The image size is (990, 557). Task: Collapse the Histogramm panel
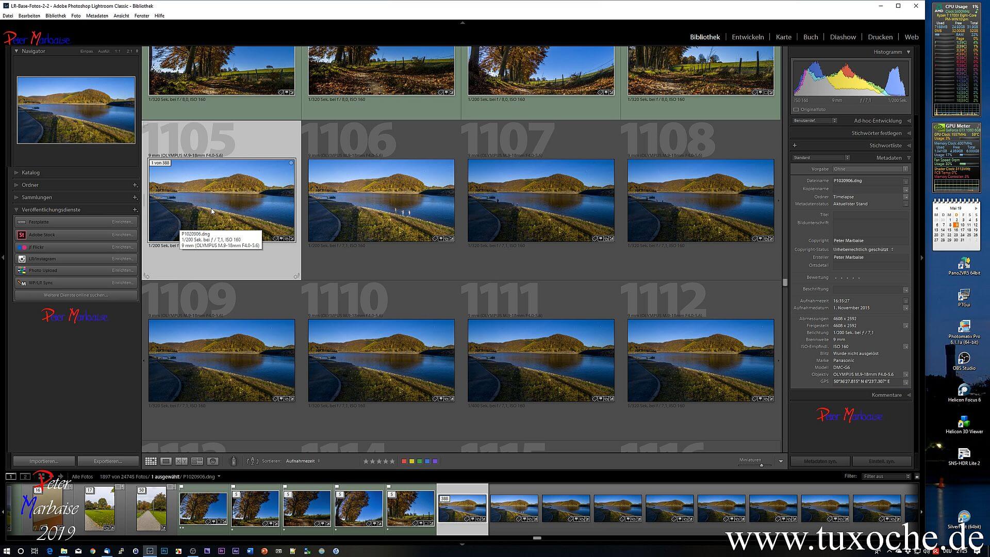(909, 52)
